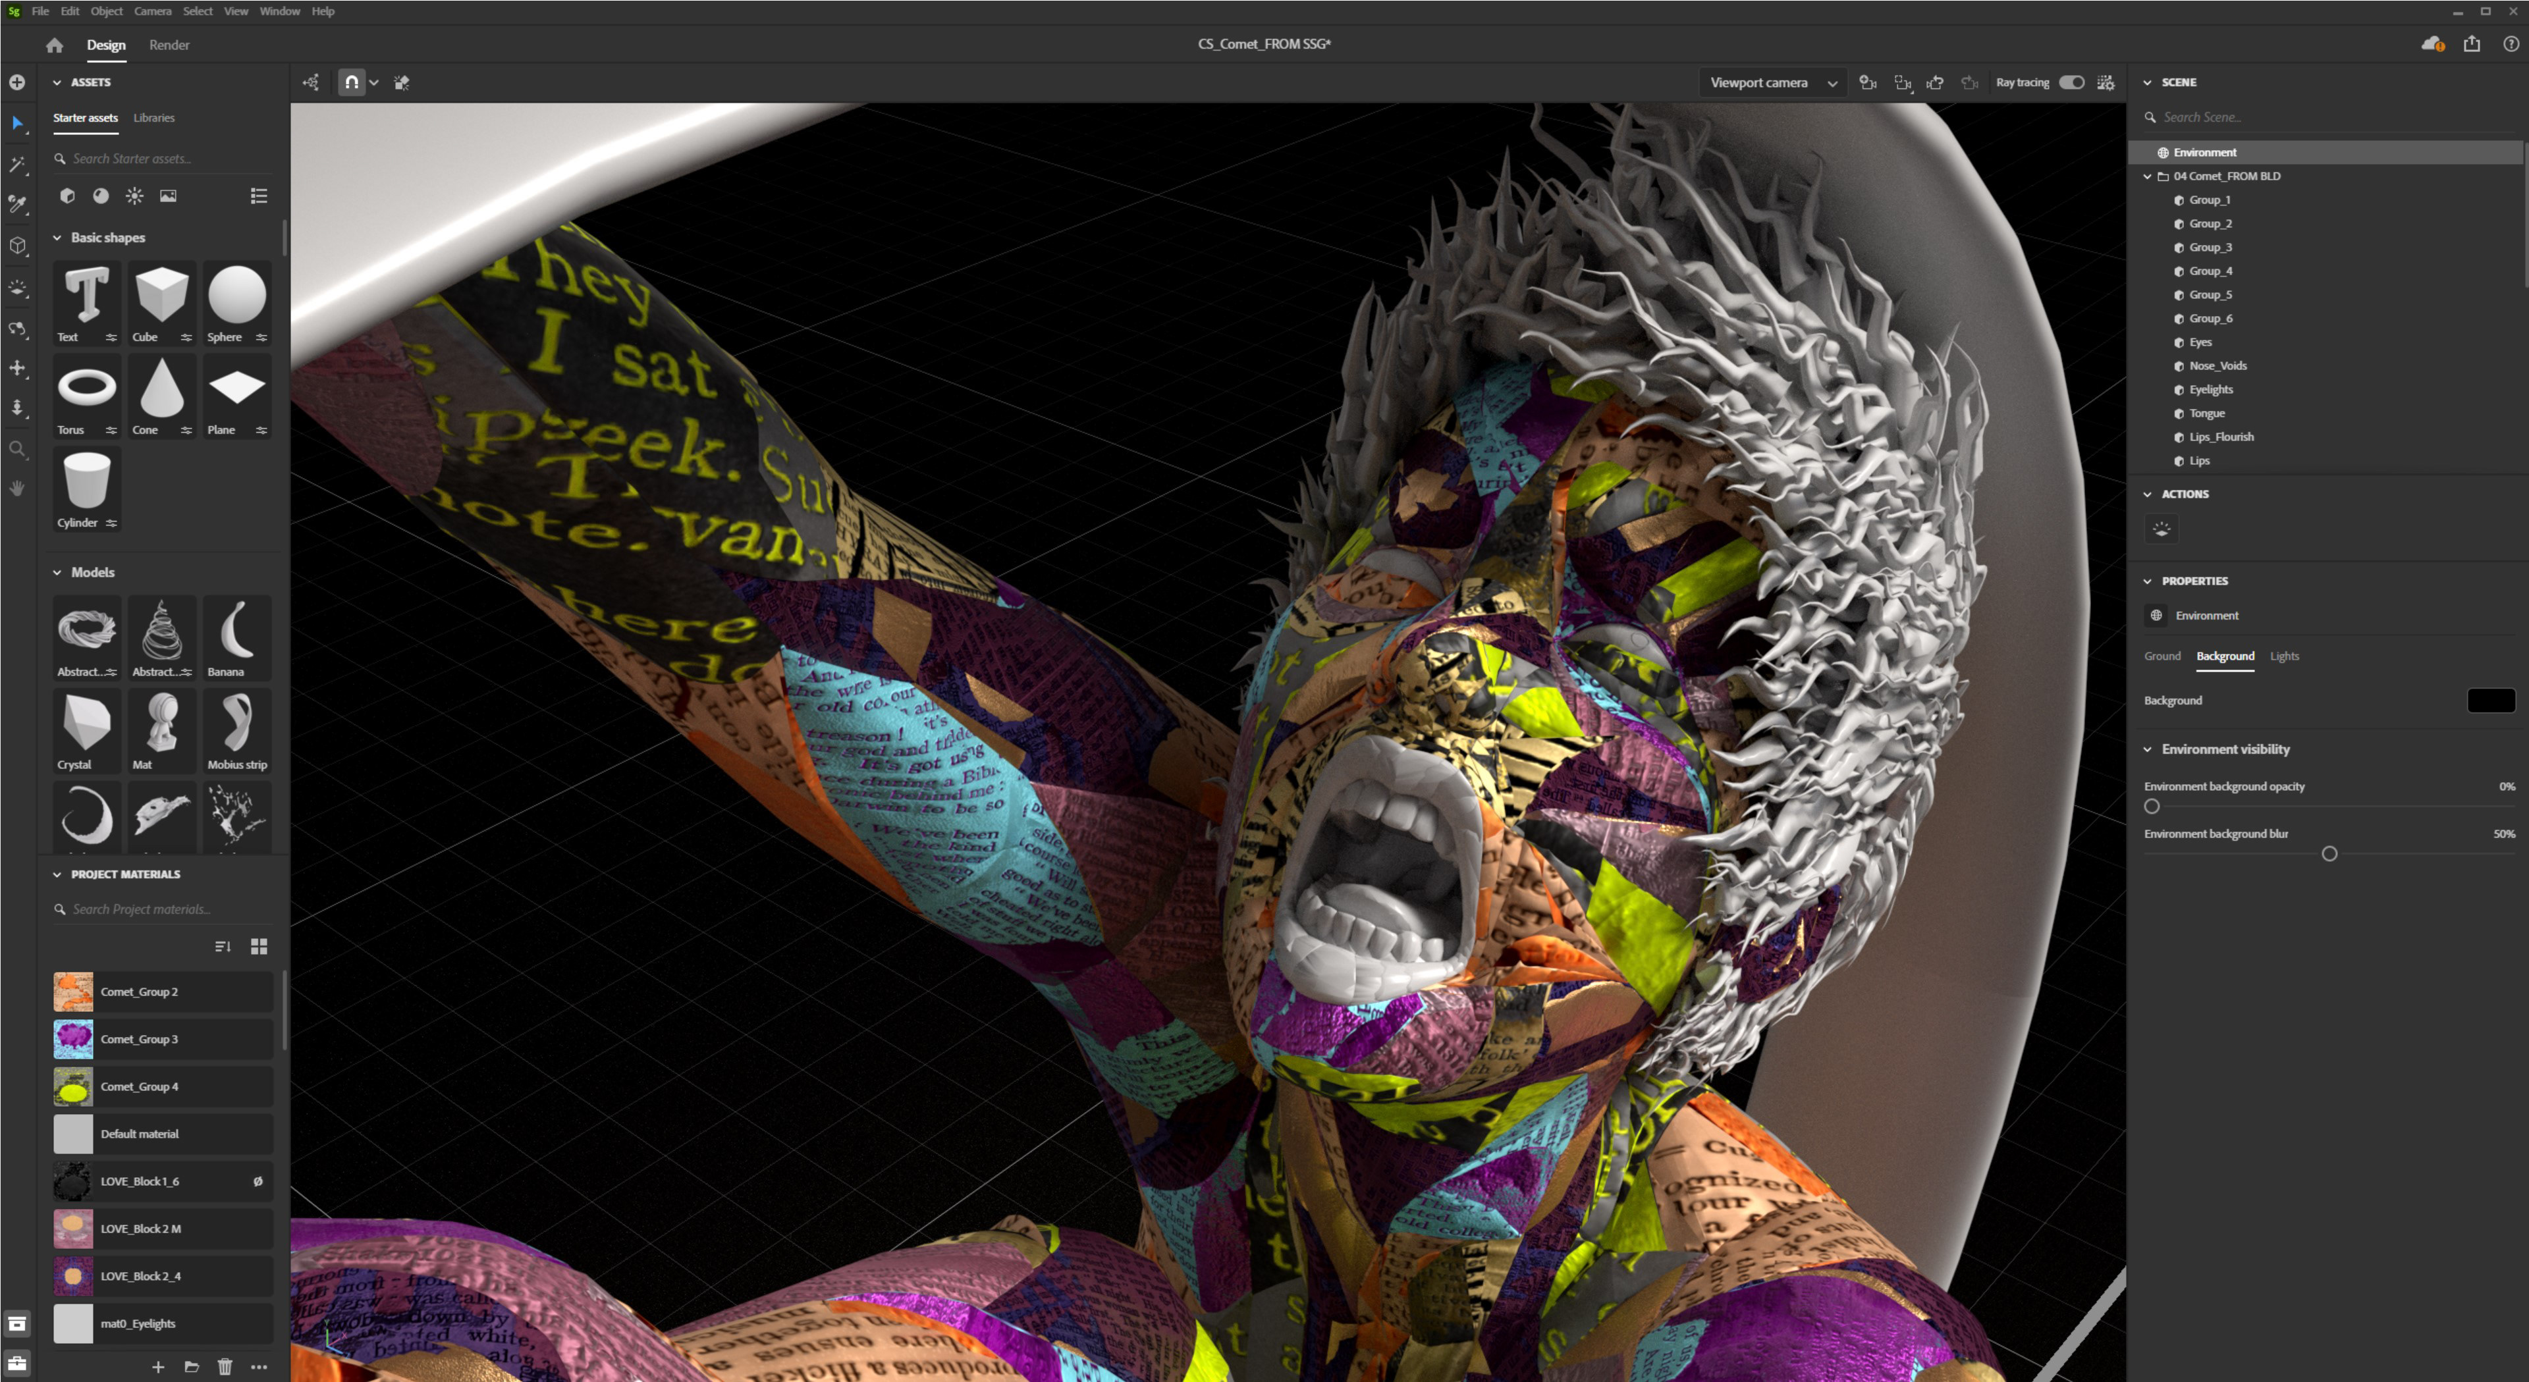Switch assets to list view

[x=259, y=196]
